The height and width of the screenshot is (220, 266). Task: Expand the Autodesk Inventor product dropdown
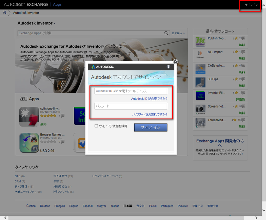pos(55,23)
